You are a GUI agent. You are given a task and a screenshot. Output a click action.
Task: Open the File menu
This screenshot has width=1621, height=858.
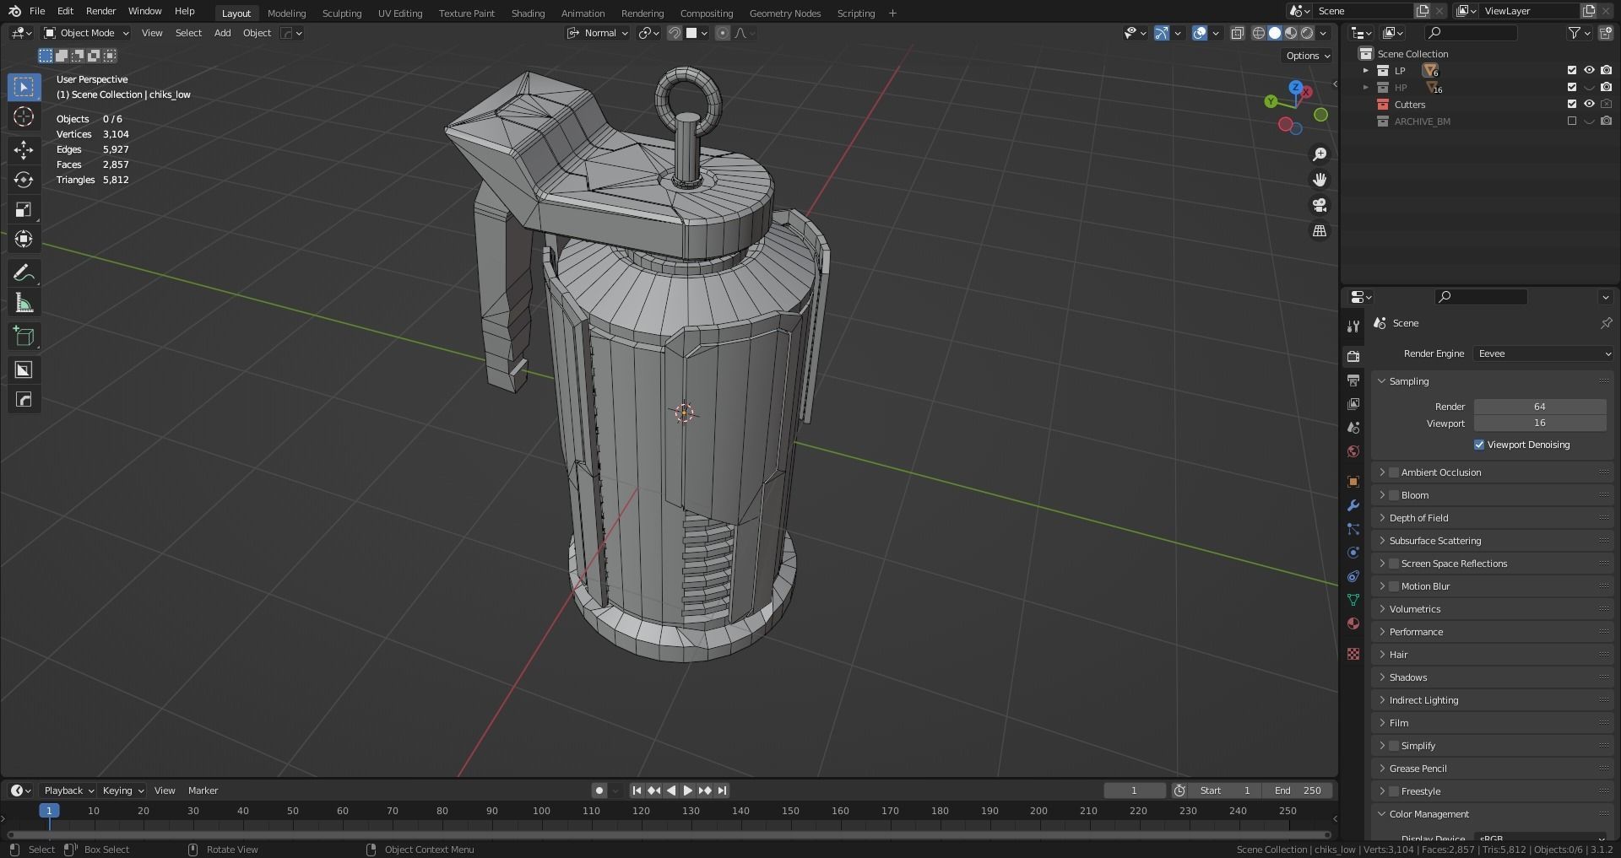pyautogui.click(x=37, y=11)
